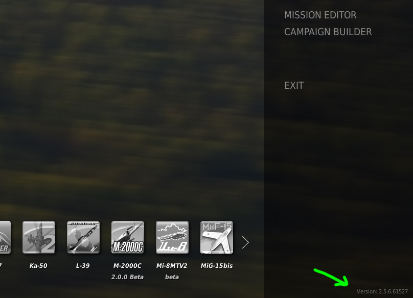Open the CAMPAIGN BUILDER menu item
The image size is (413, 298).
tap(328, 32)
